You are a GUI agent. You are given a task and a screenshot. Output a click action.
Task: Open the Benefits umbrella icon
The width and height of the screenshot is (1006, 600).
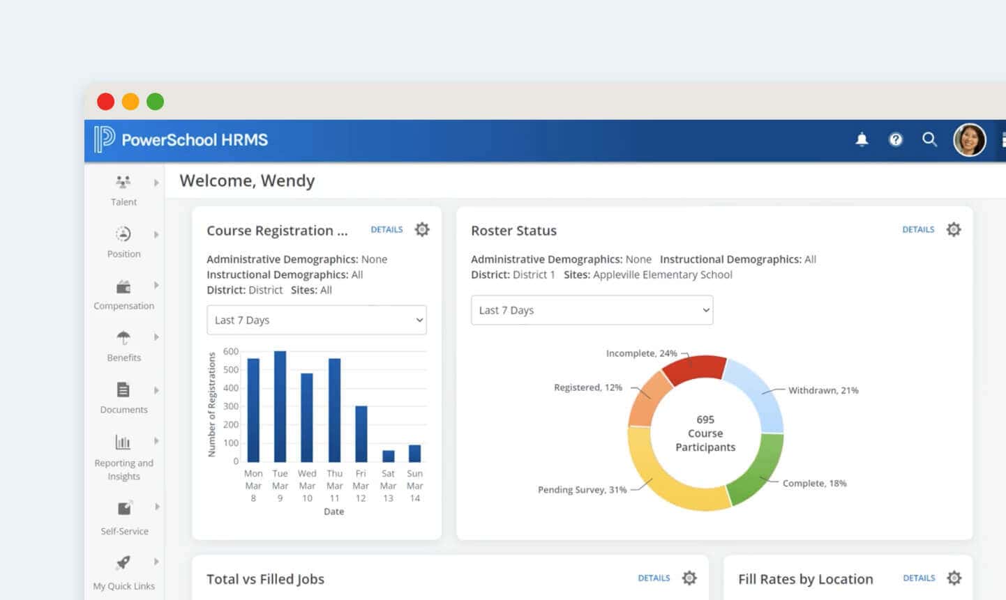click(123, 338)
